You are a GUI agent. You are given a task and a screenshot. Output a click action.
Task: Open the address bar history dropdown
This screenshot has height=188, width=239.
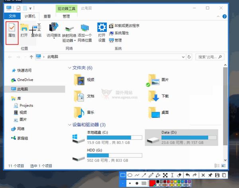(183, 57)
